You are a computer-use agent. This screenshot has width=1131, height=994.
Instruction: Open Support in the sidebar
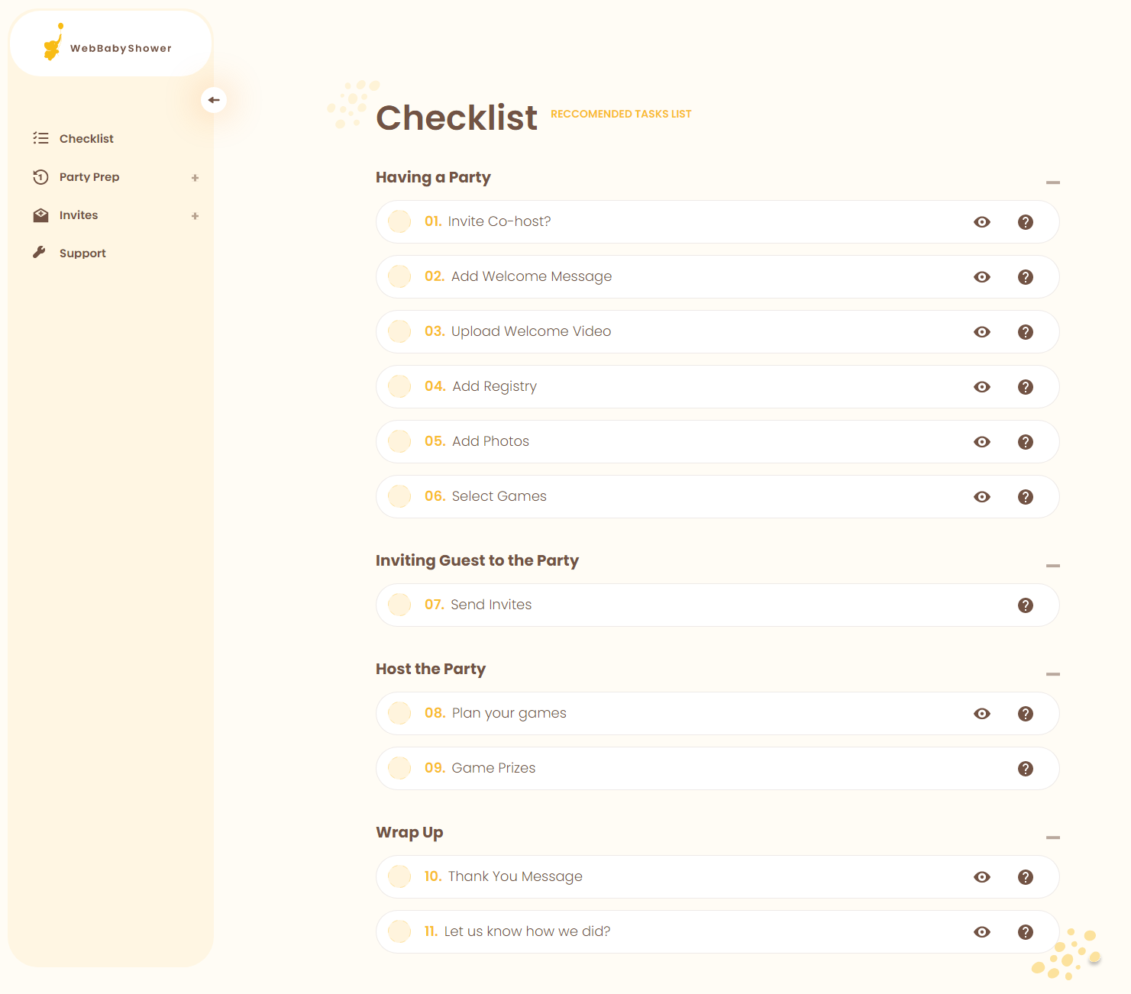pyautogui.click(x=82, y=253)
